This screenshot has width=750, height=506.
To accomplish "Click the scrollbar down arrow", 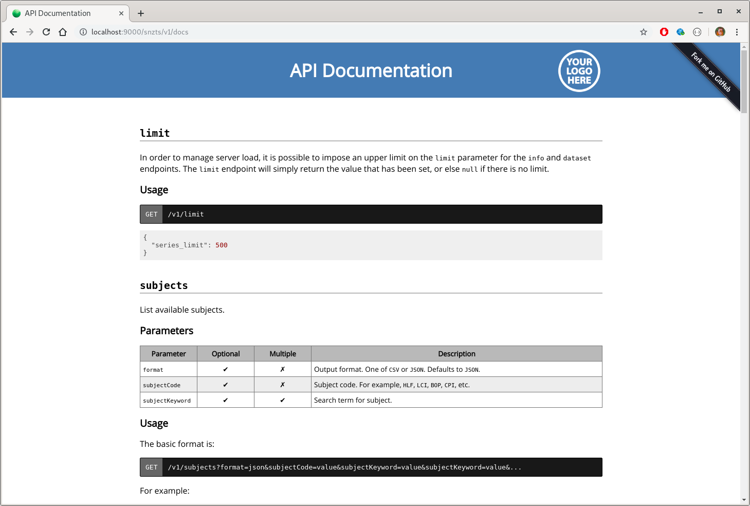I will (x=744, y=500).
